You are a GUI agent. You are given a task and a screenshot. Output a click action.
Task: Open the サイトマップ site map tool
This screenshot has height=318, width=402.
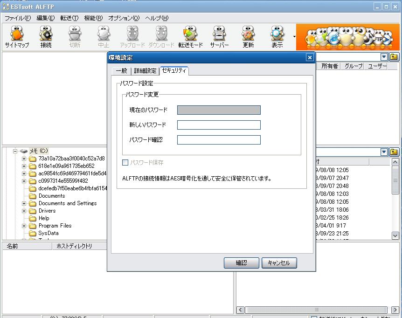click(17, 37)
